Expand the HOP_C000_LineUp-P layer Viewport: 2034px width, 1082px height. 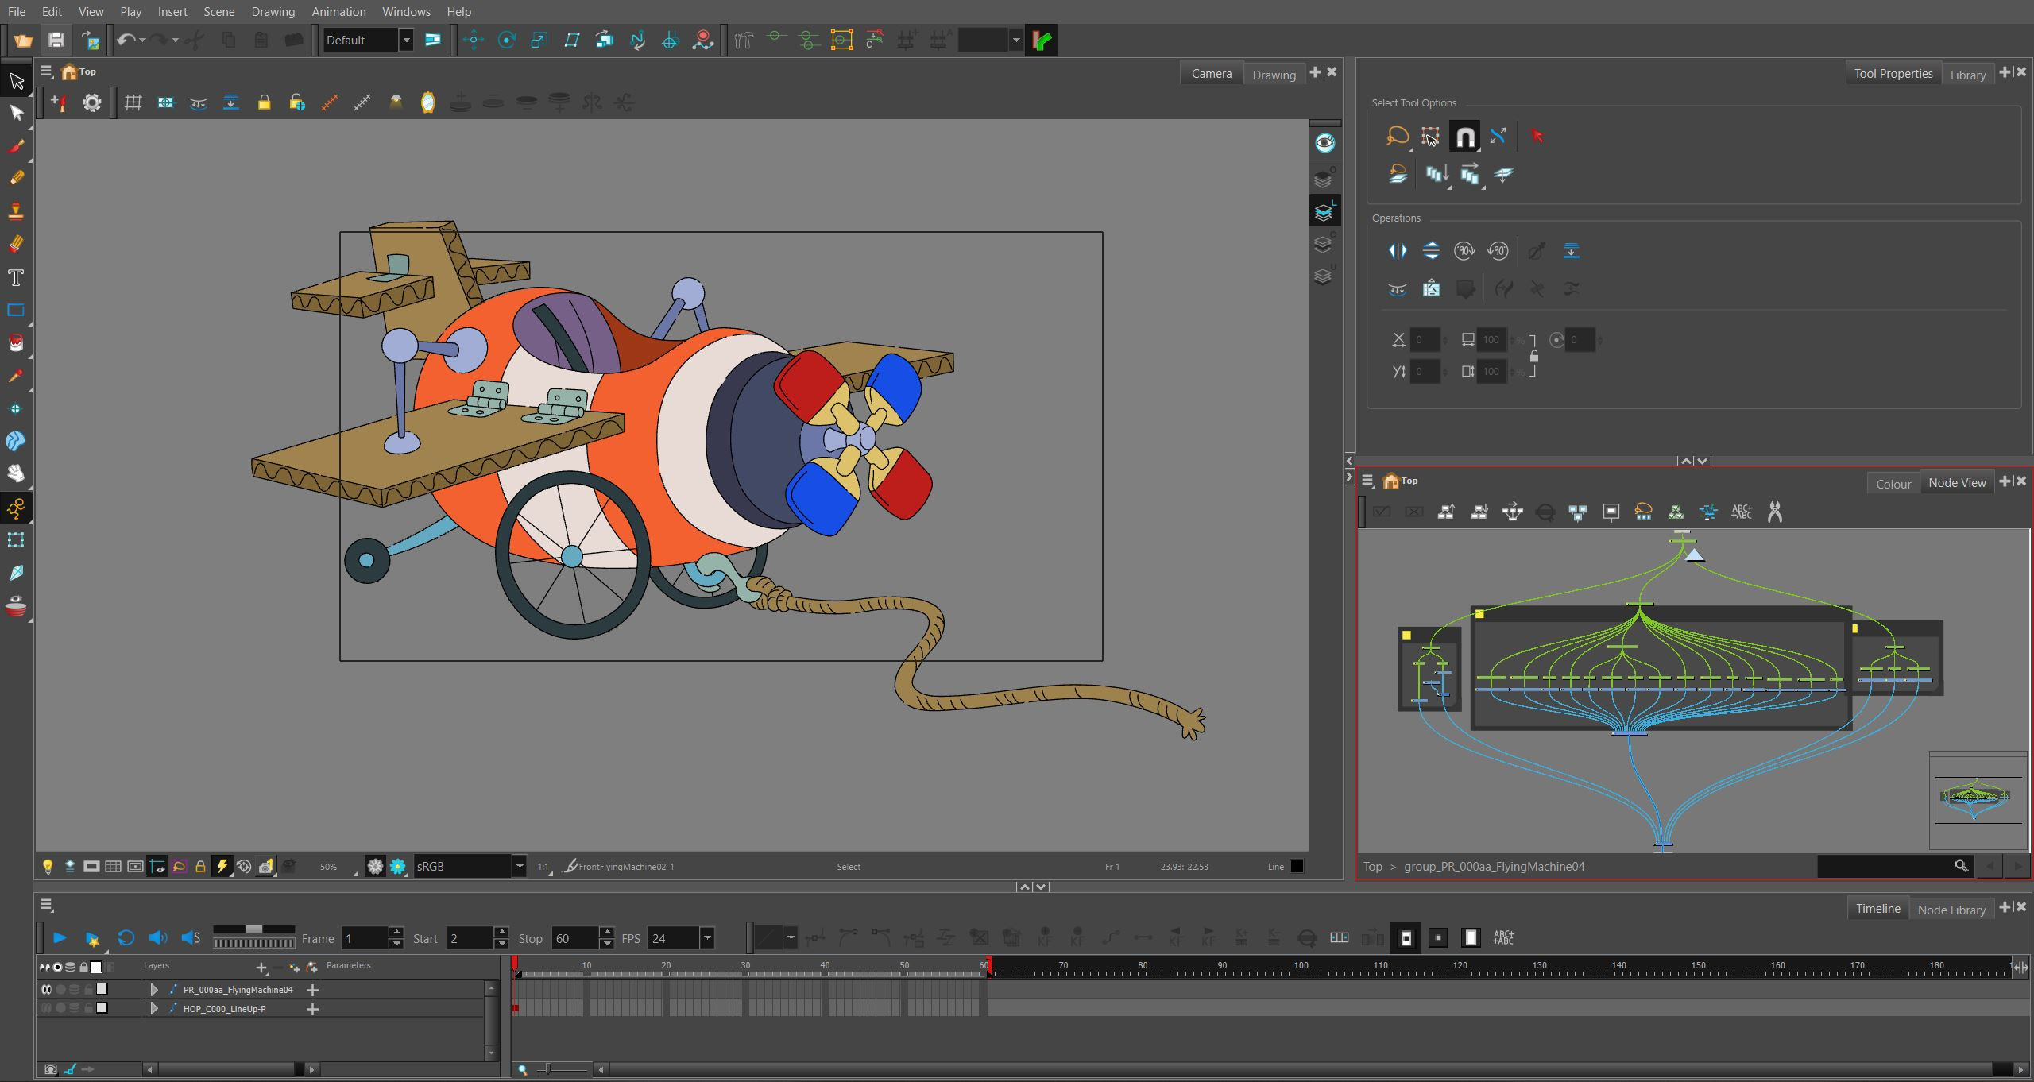coord(154,1009)
